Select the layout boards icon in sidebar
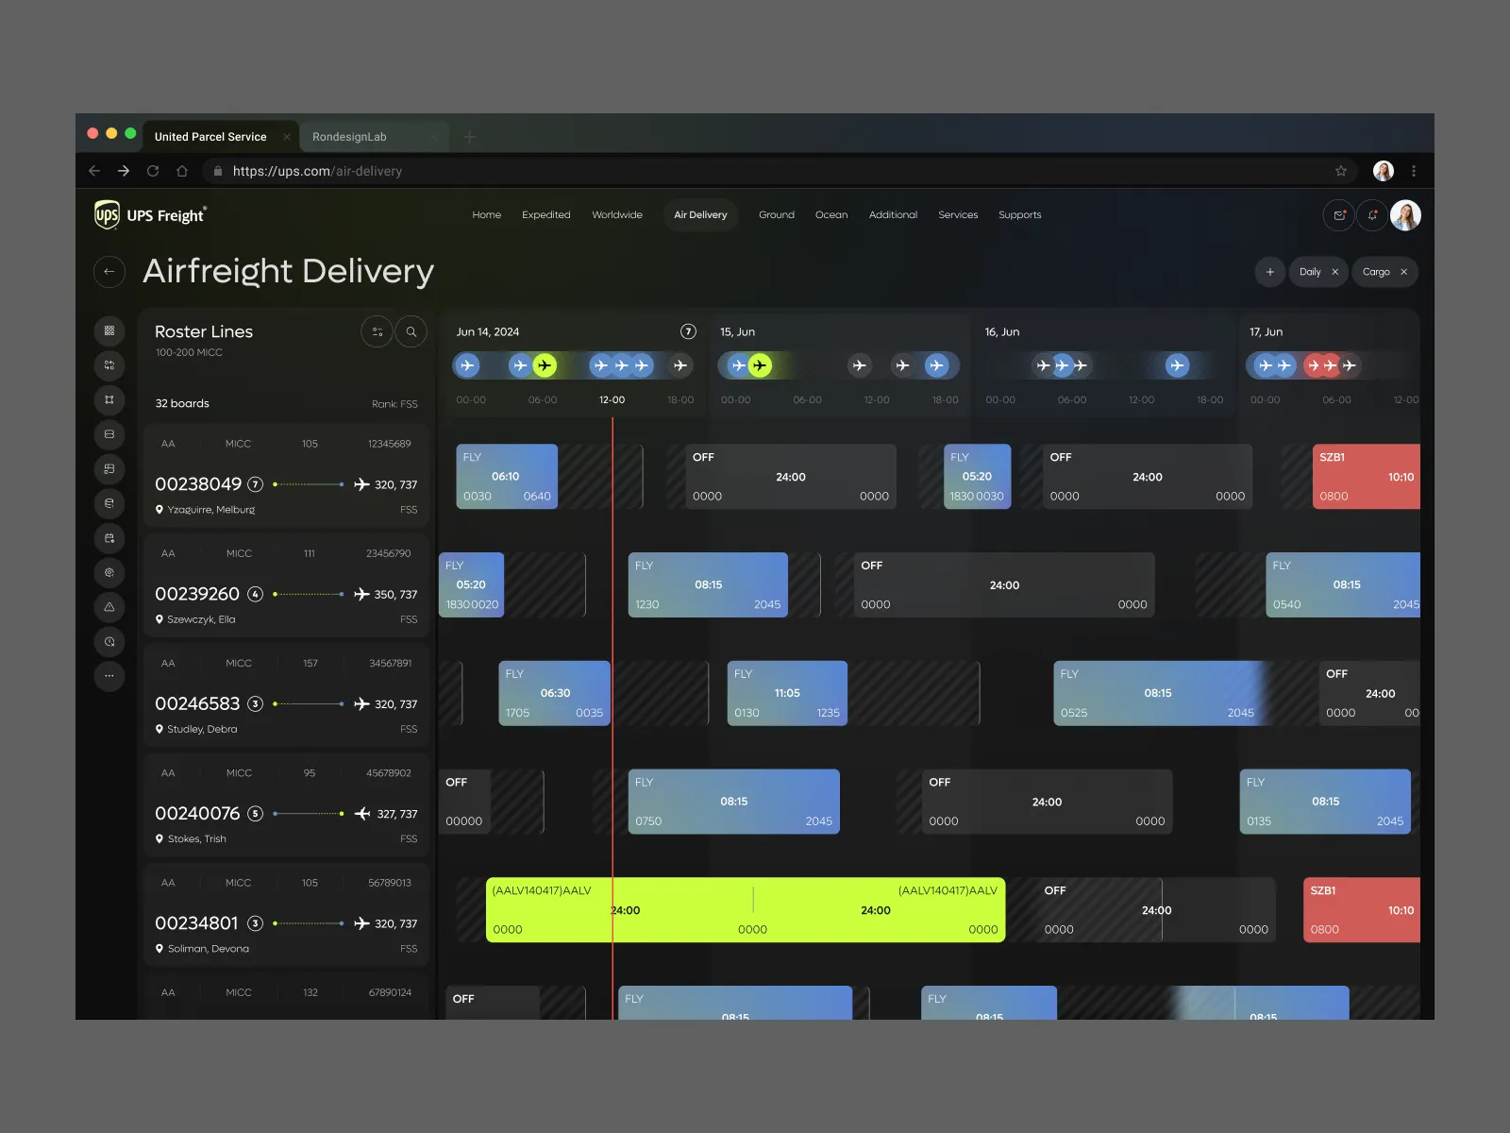This screenshot has width=1510, height=1133. pos(109,469)
